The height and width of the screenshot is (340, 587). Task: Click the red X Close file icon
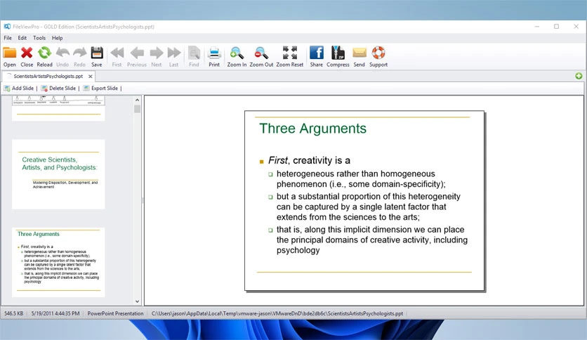coord(27,53)
